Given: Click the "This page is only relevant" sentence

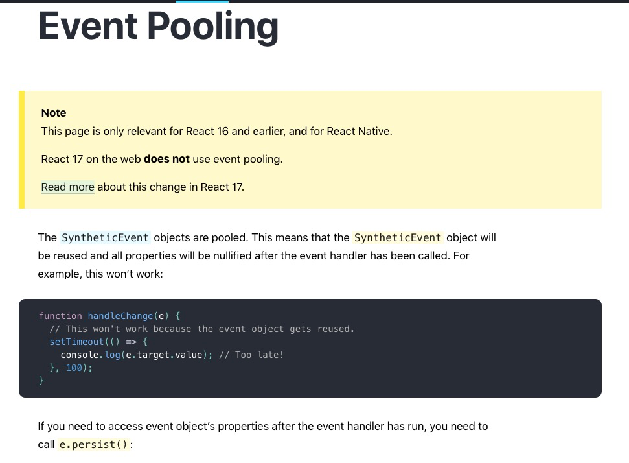Looking at the screenshot, I should pyautogui.click(x=216, y=131).
